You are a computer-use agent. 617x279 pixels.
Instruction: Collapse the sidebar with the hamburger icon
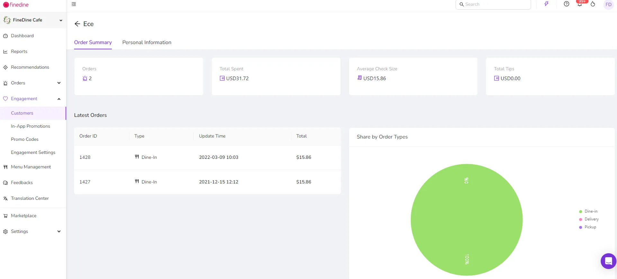[x=74, y=4]
